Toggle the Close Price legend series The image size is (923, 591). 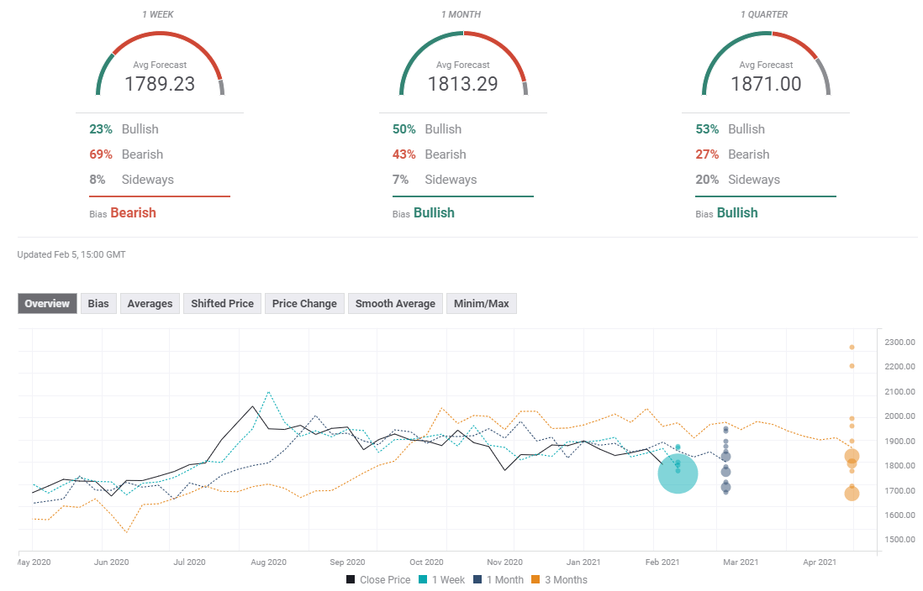(x=377, y=579)
